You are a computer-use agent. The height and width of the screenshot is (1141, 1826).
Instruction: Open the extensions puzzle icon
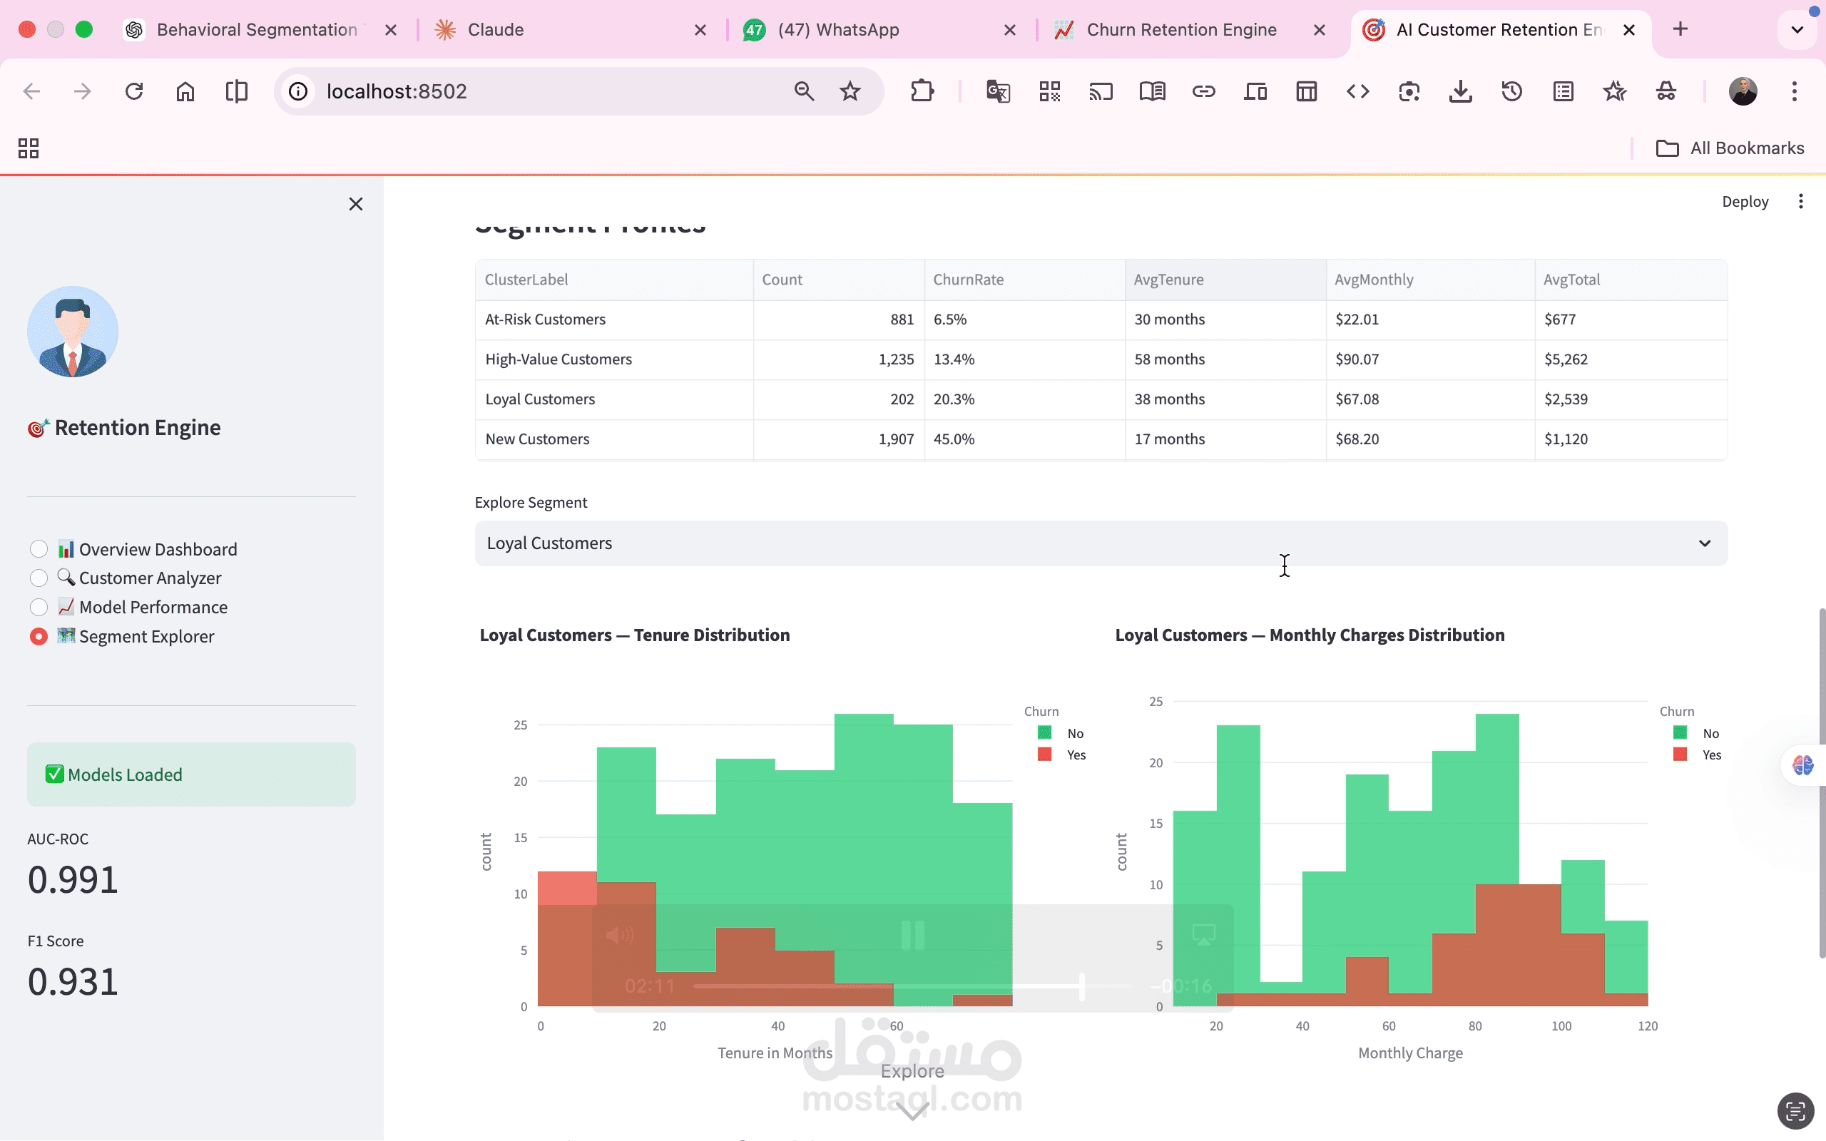(x=922, y=91)
